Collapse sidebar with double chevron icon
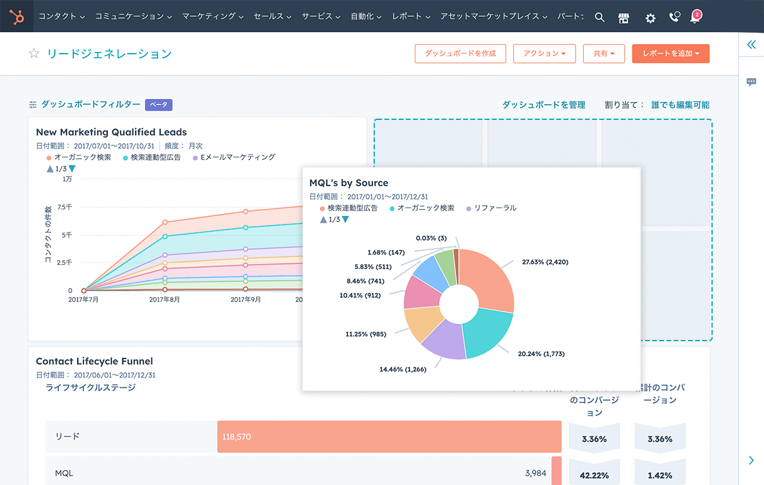 pos(751,45)
